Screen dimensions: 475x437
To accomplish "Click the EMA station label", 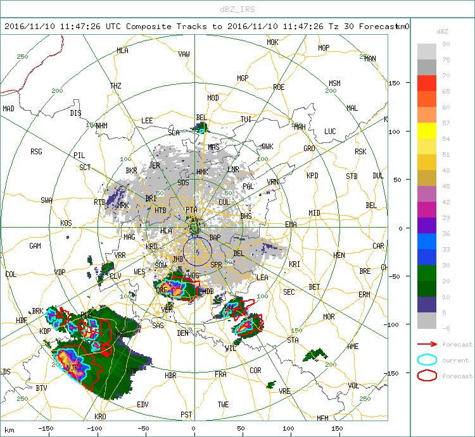I will tap(291, 224).
